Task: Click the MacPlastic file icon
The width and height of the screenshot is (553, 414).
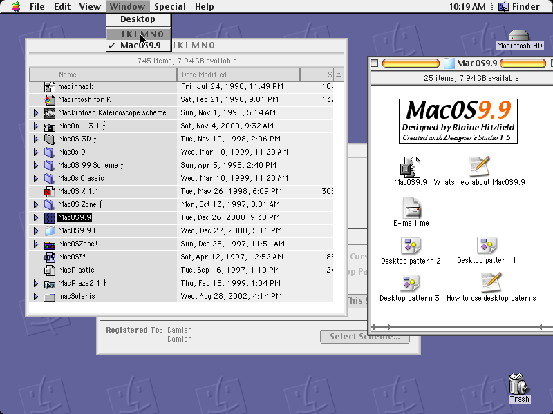Action: click(x=49, y=270)
